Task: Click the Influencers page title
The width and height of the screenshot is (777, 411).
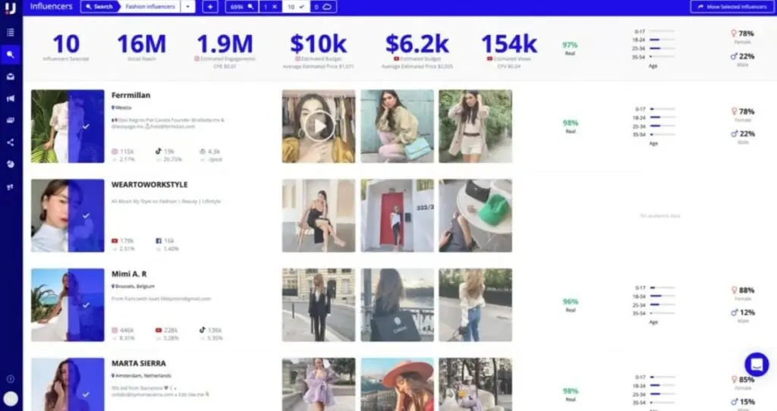Action: 51,6
